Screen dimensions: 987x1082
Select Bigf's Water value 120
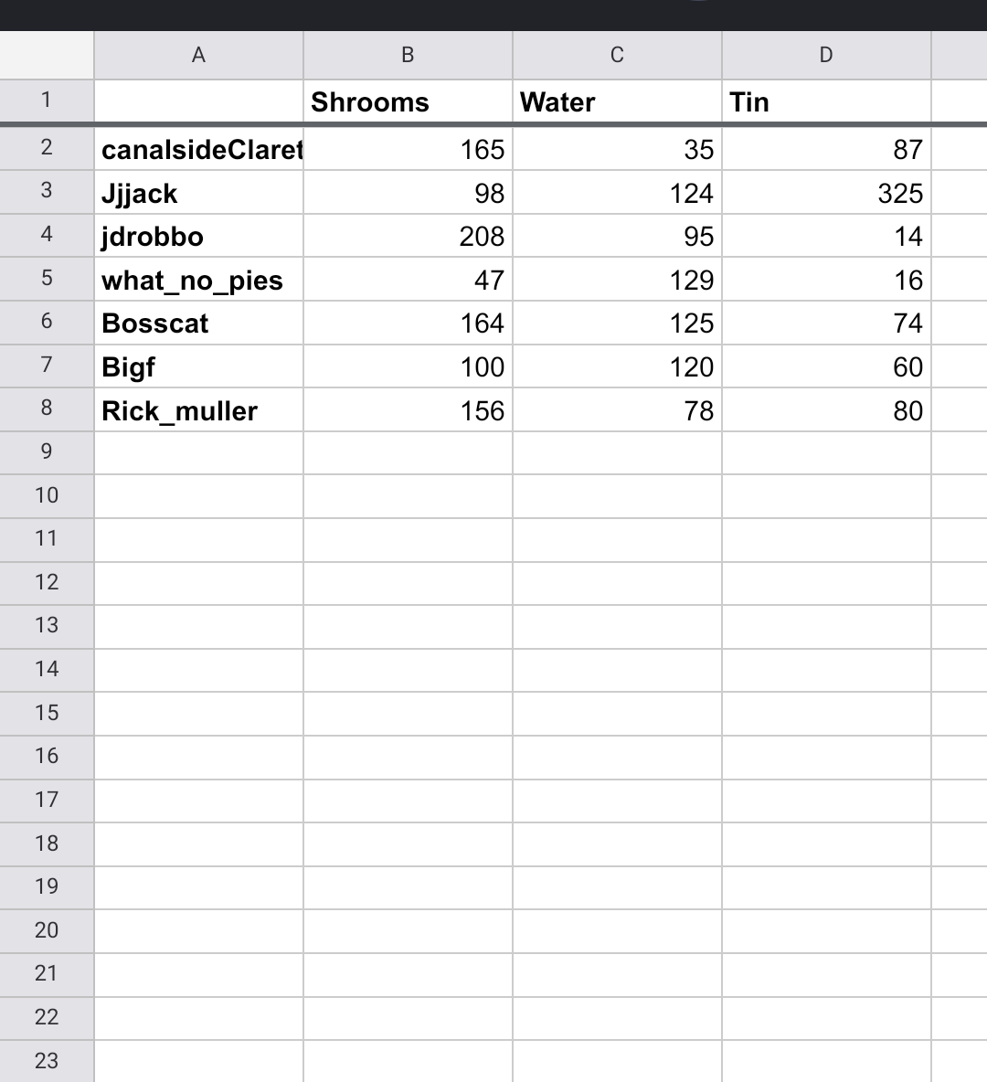617,366
